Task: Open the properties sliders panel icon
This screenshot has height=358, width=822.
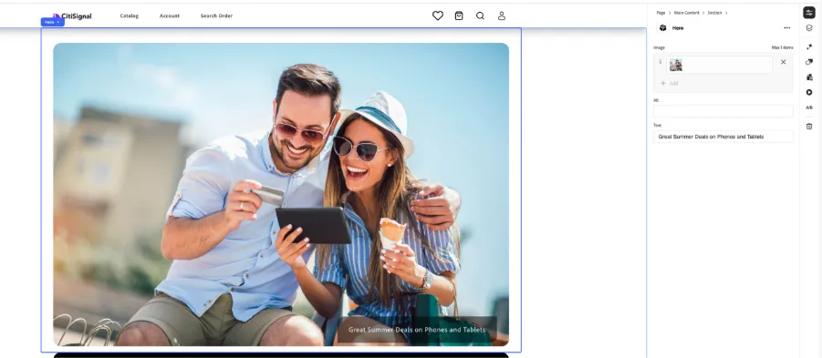Action: (809, 13)
